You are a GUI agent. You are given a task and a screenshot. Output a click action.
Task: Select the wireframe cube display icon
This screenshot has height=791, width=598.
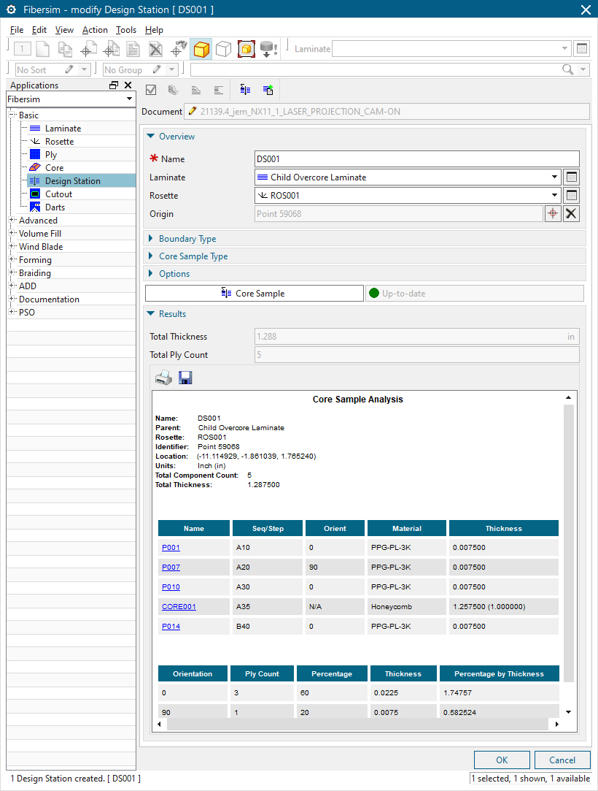223,49
